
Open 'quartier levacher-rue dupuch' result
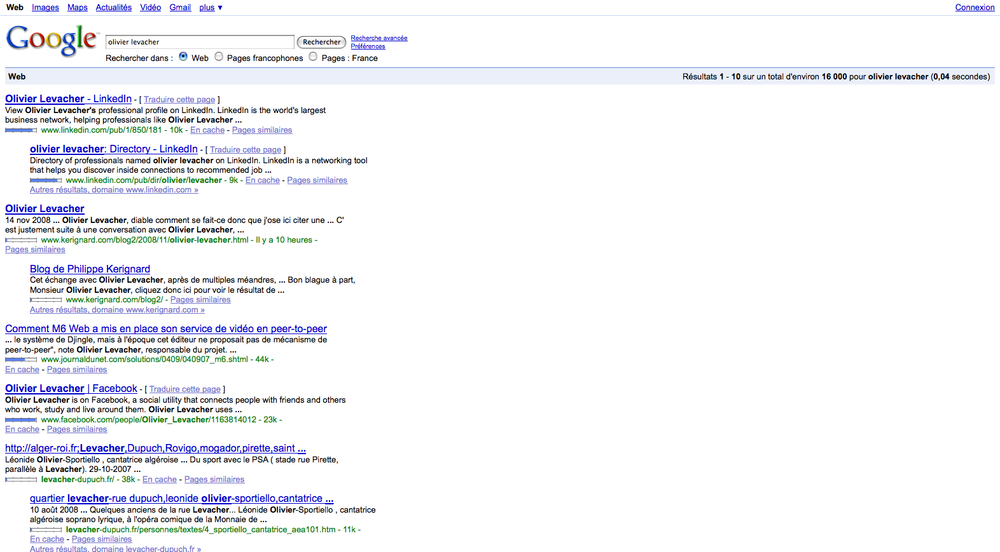(182, 499)
